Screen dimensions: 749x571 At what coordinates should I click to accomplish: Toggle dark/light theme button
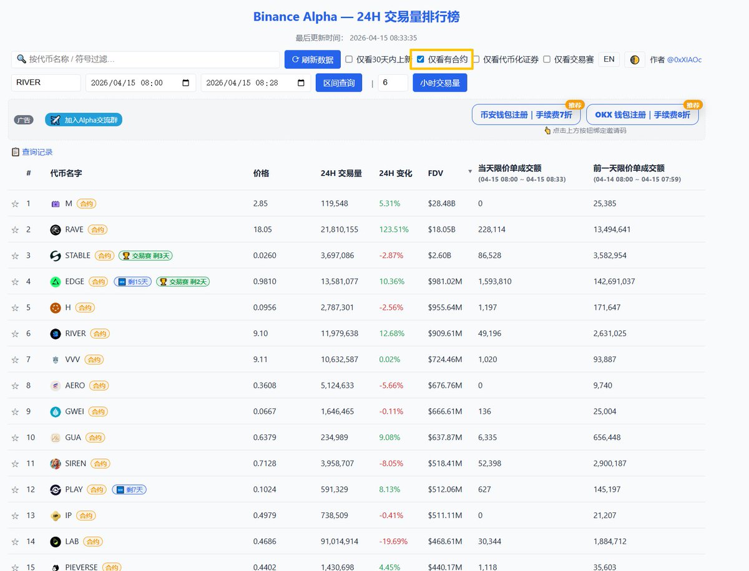tap(635, 60)
